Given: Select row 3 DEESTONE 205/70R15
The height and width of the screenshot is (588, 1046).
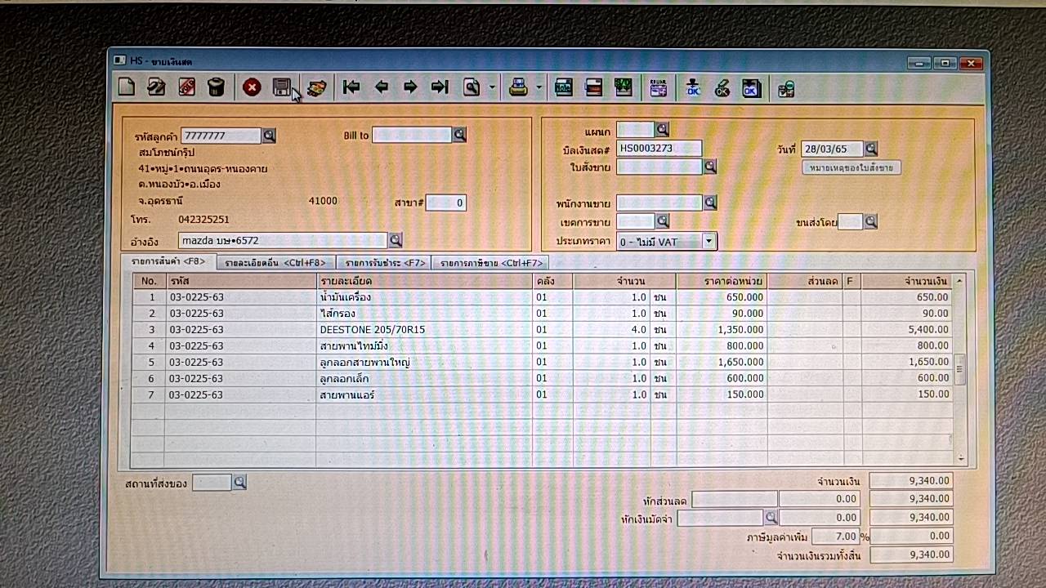Looking at the screenshot, I should [543, 329].
